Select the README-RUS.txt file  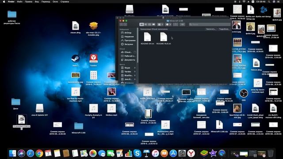pyautogui.click(x=164, y=38)
